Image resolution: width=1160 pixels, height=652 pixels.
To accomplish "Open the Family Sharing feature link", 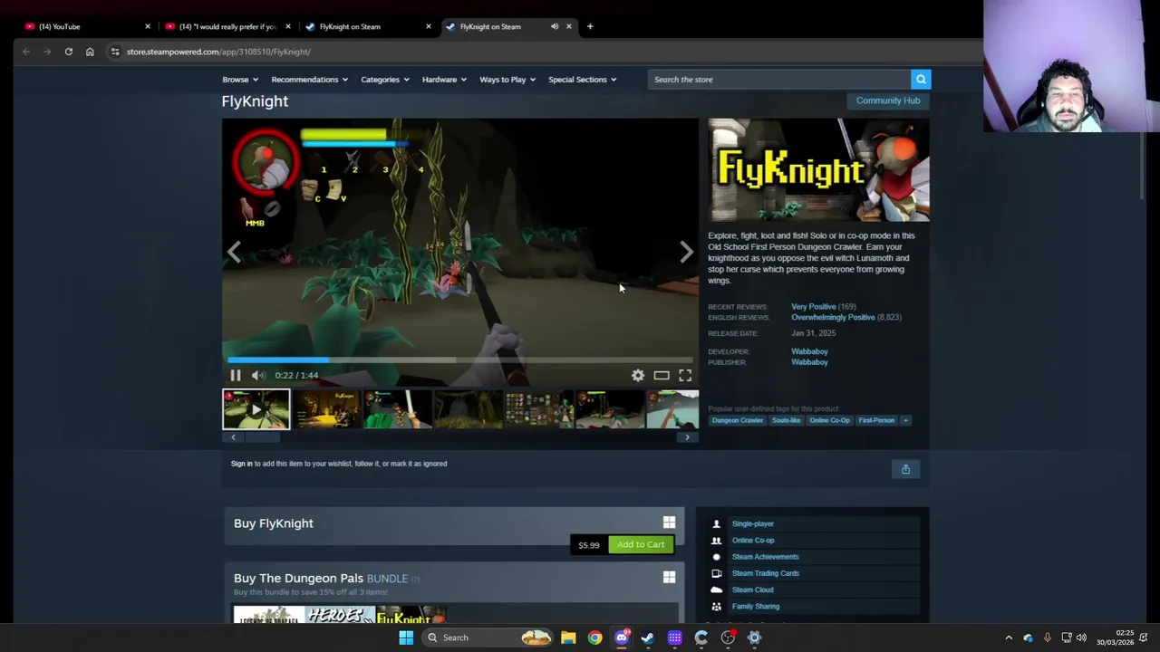I will click(x=756, y=607).
